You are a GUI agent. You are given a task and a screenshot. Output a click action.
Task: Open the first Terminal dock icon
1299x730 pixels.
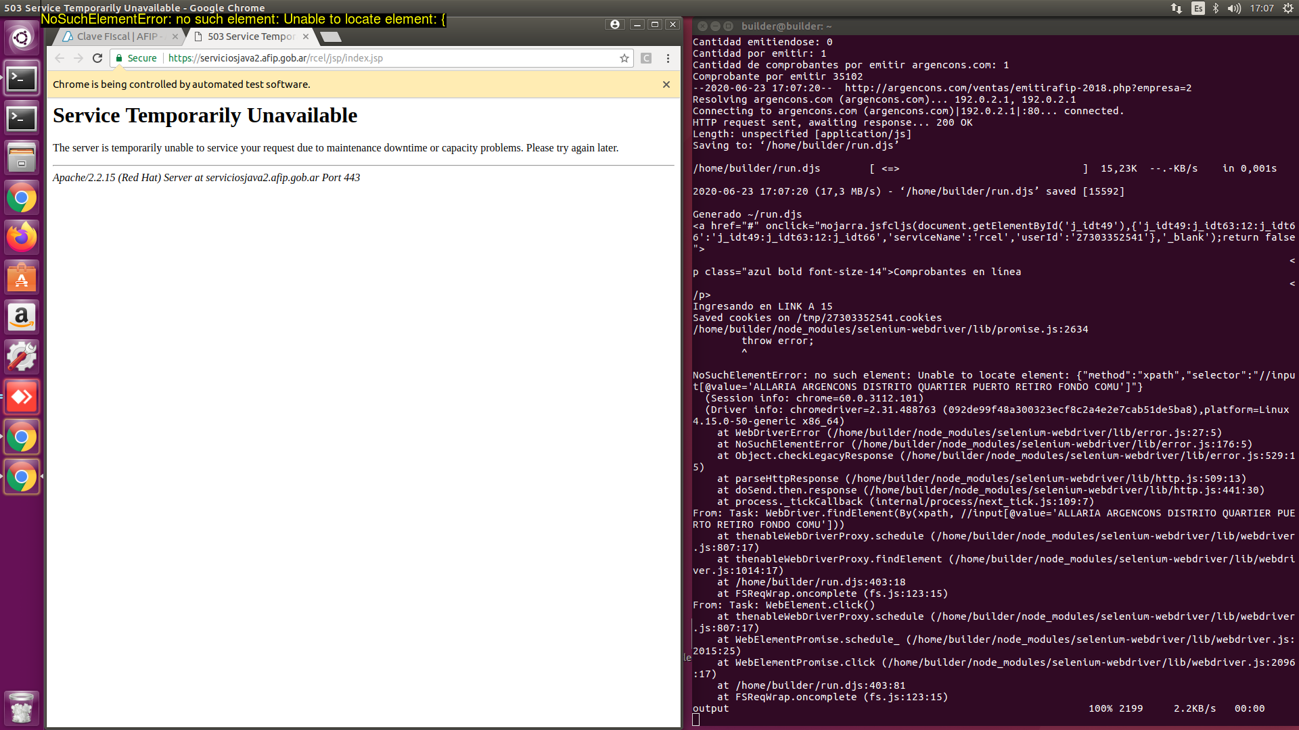22,78
